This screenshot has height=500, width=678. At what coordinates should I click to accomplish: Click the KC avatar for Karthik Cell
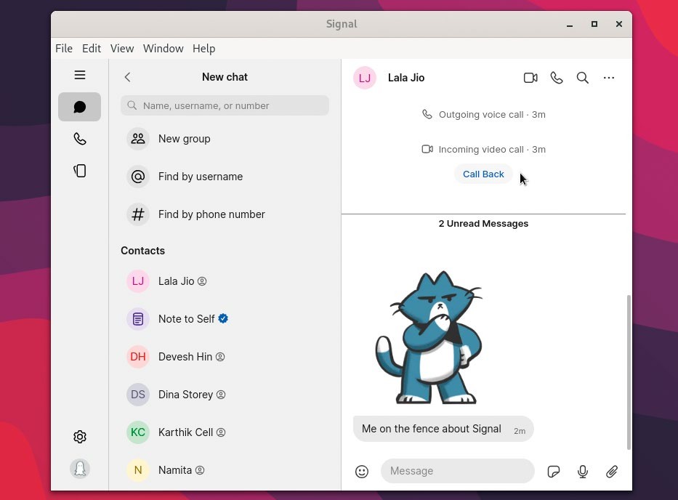[x=138, y=432]
